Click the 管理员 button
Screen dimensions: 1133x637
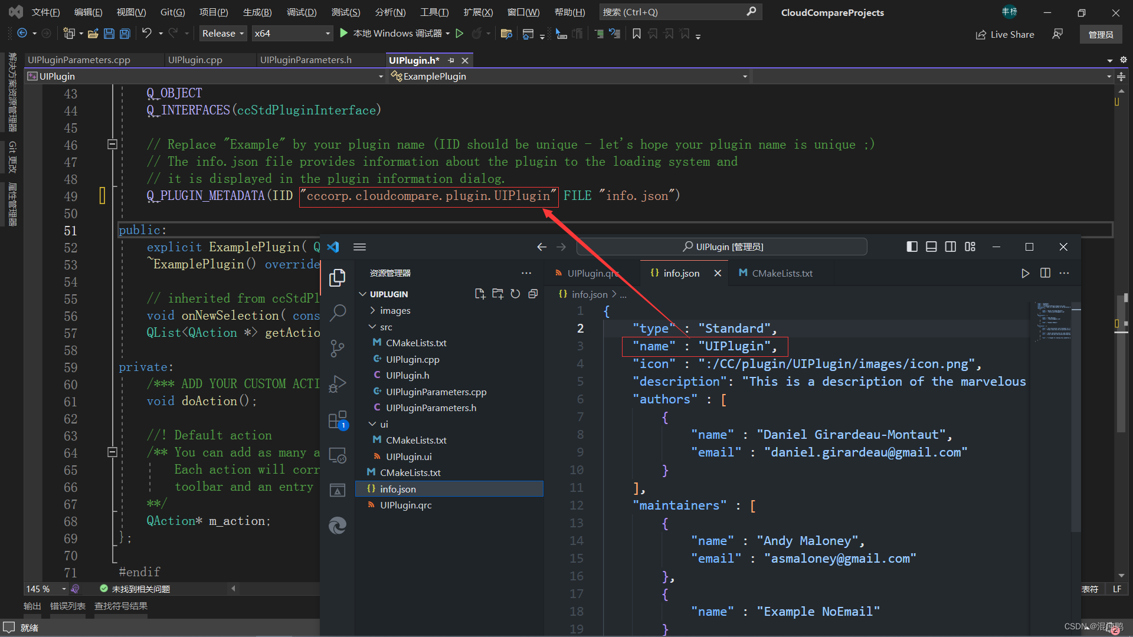[1101, 34]
